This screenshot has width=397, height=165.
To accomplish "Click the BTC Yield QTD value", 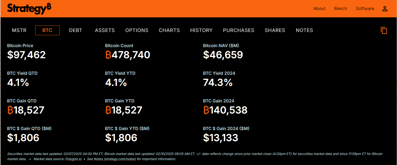I will click(18, 83).
